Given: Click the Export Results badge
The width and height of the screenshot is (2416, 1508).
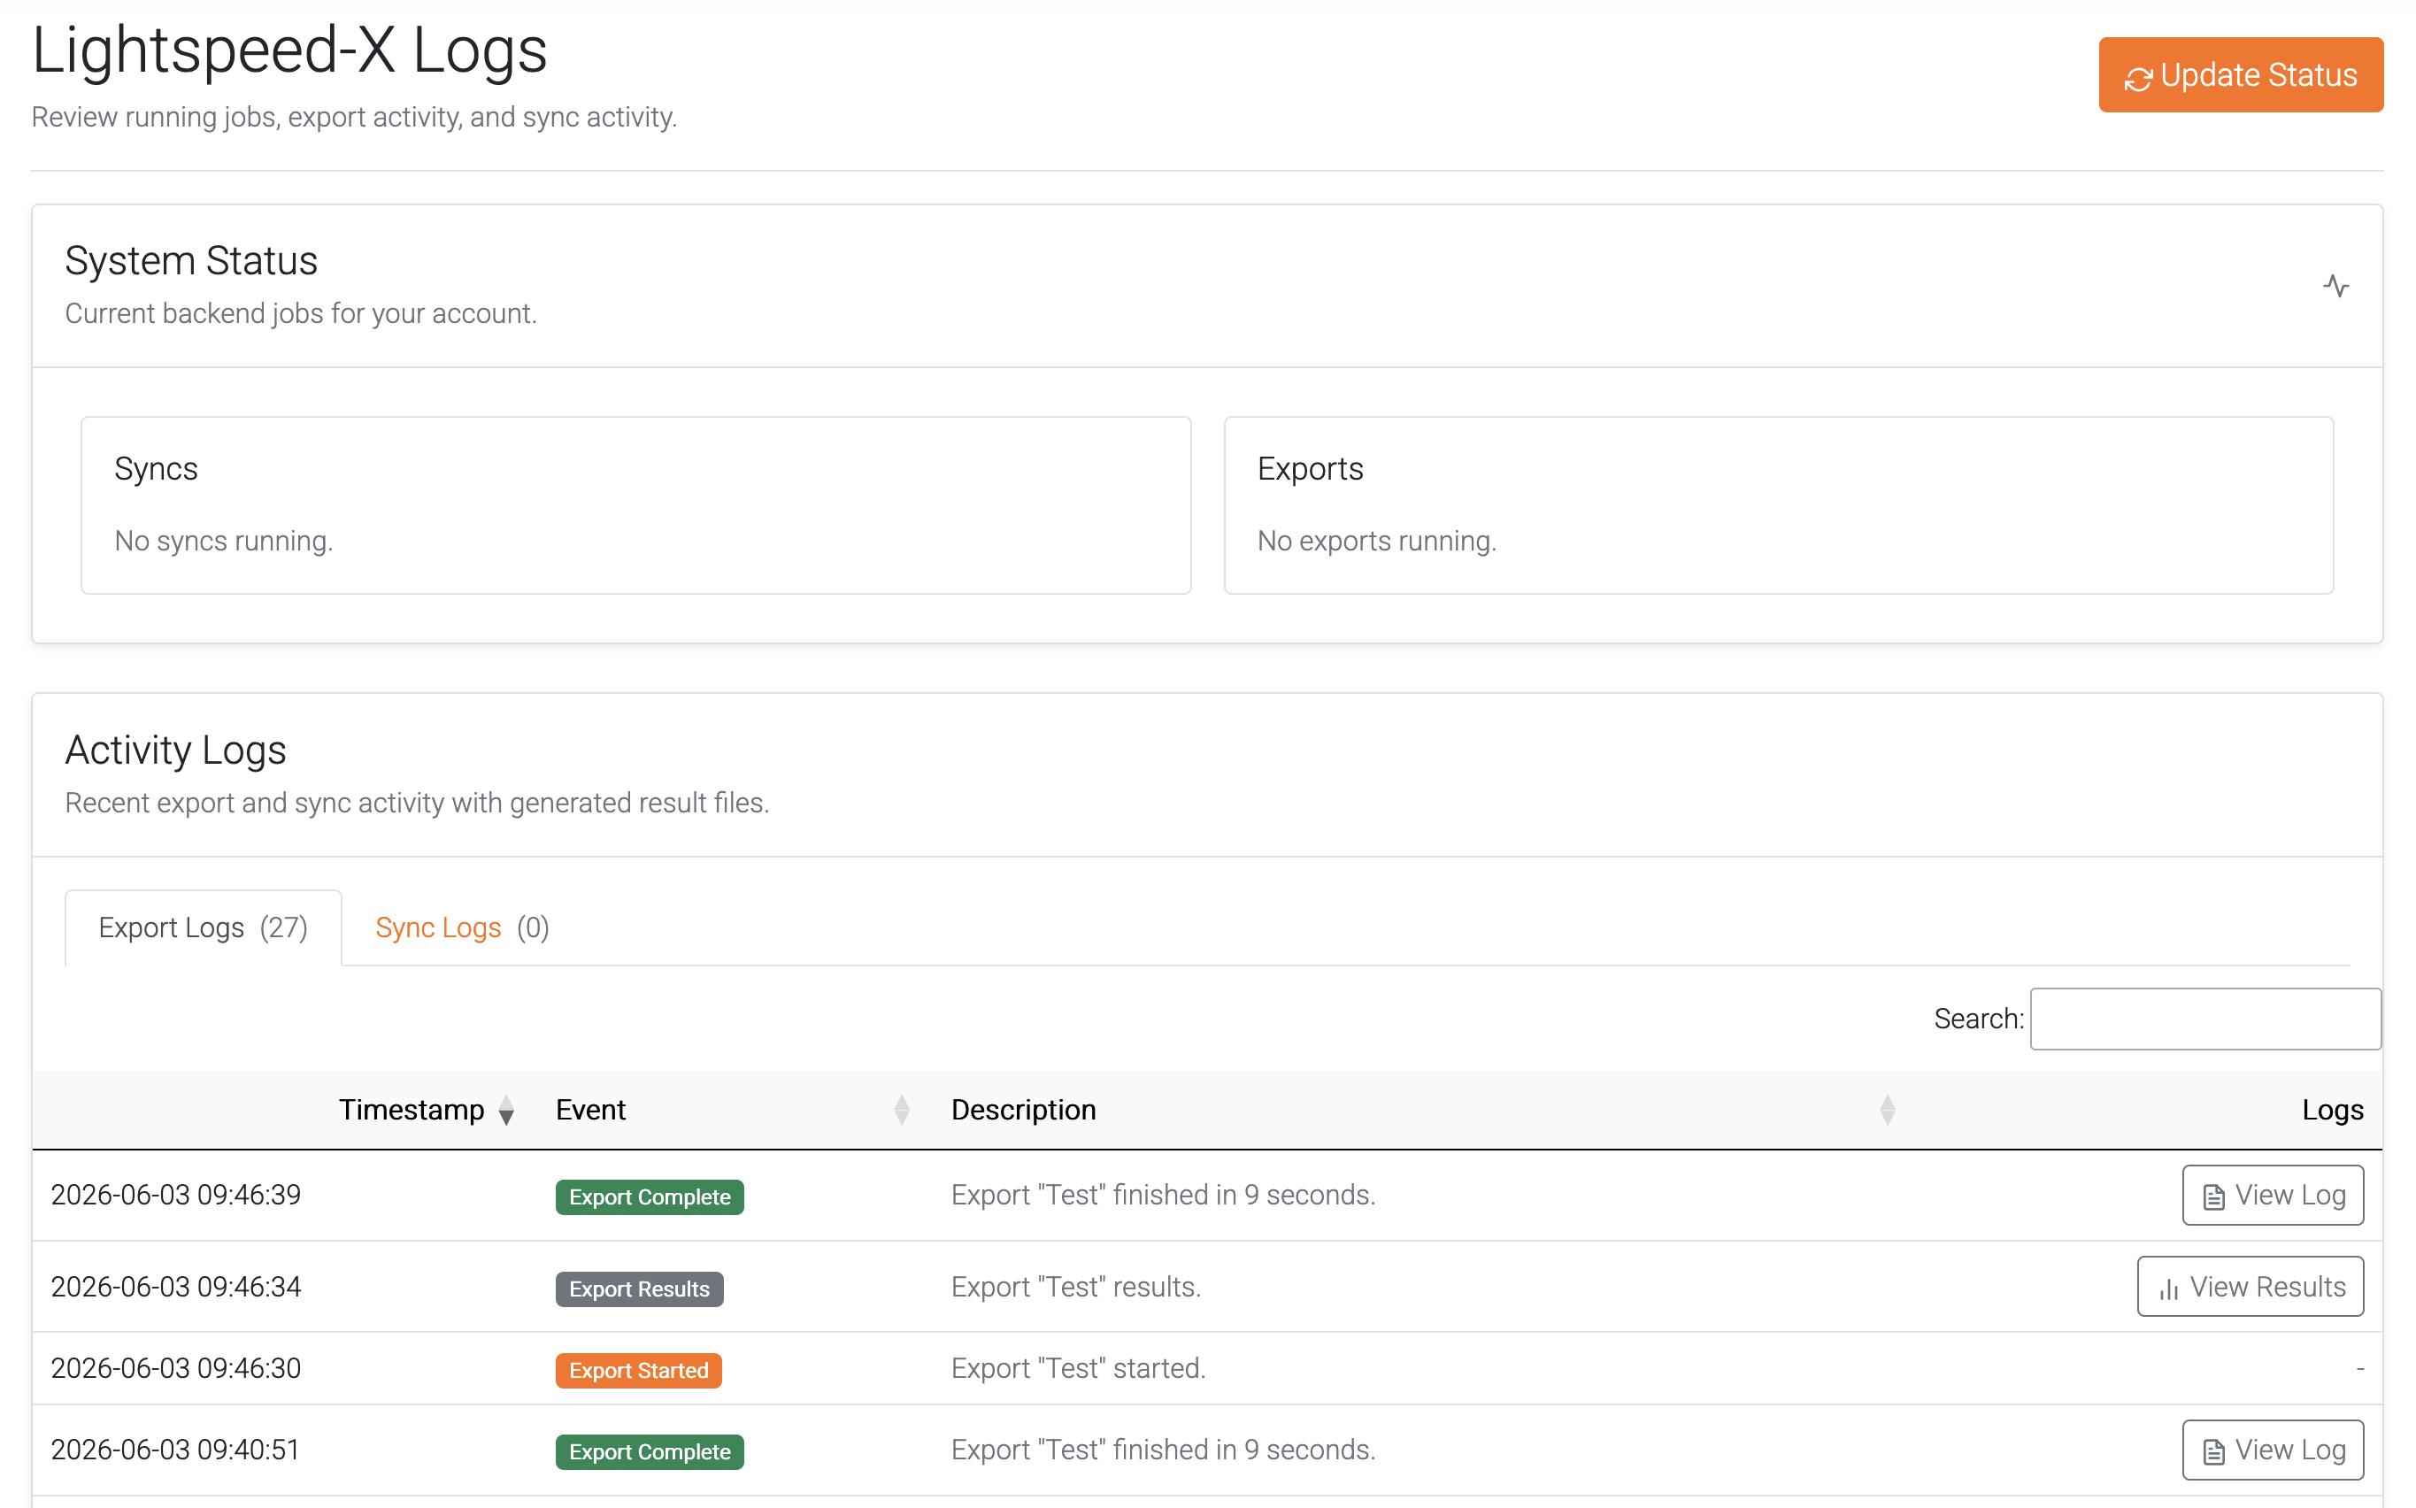Looking at the screenshot, I should pos(639,1289).
